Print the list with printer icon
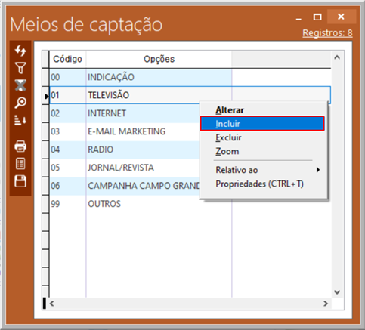 point(20,146)
